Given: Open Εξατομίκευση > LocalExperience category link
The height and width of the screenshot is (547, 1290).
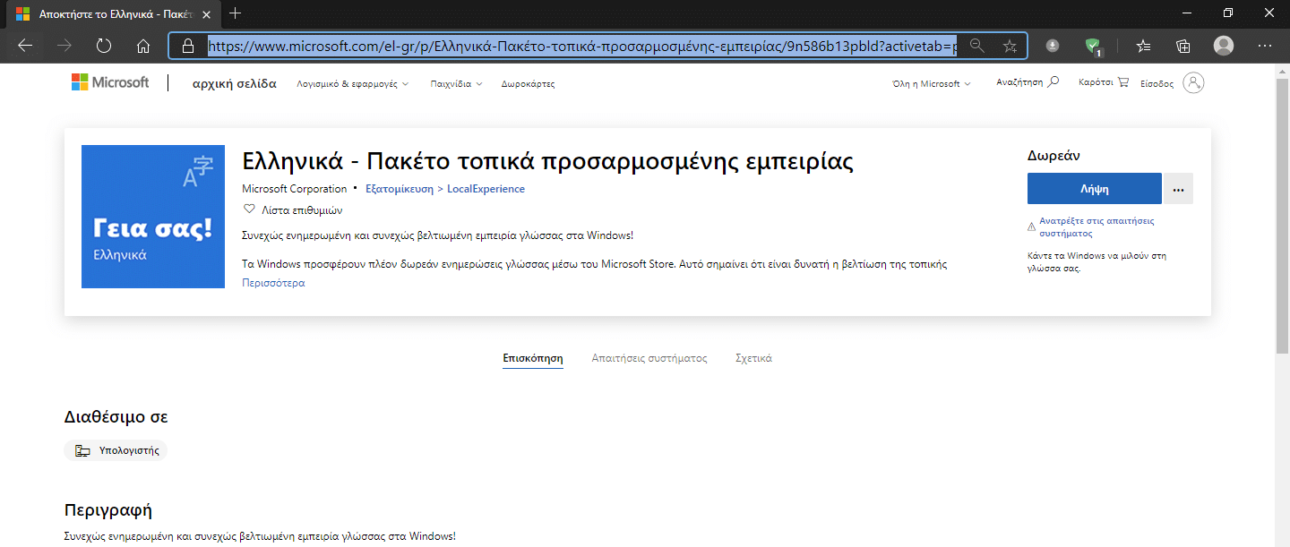Looking at the screenshot, I should pyautogui.click(x=445, y=189).
